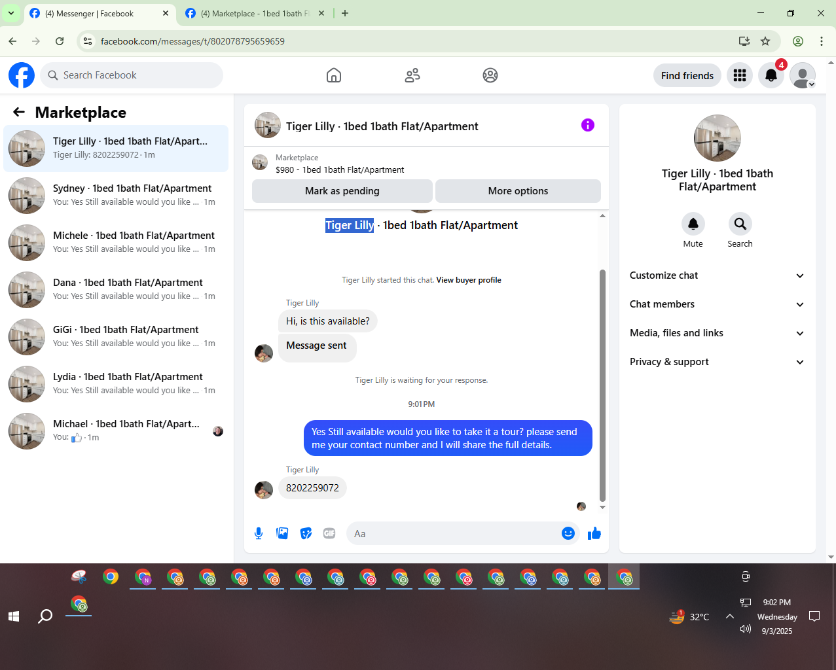Expand Chat members section
Screen dimensions: 836x670
point(717,304)
